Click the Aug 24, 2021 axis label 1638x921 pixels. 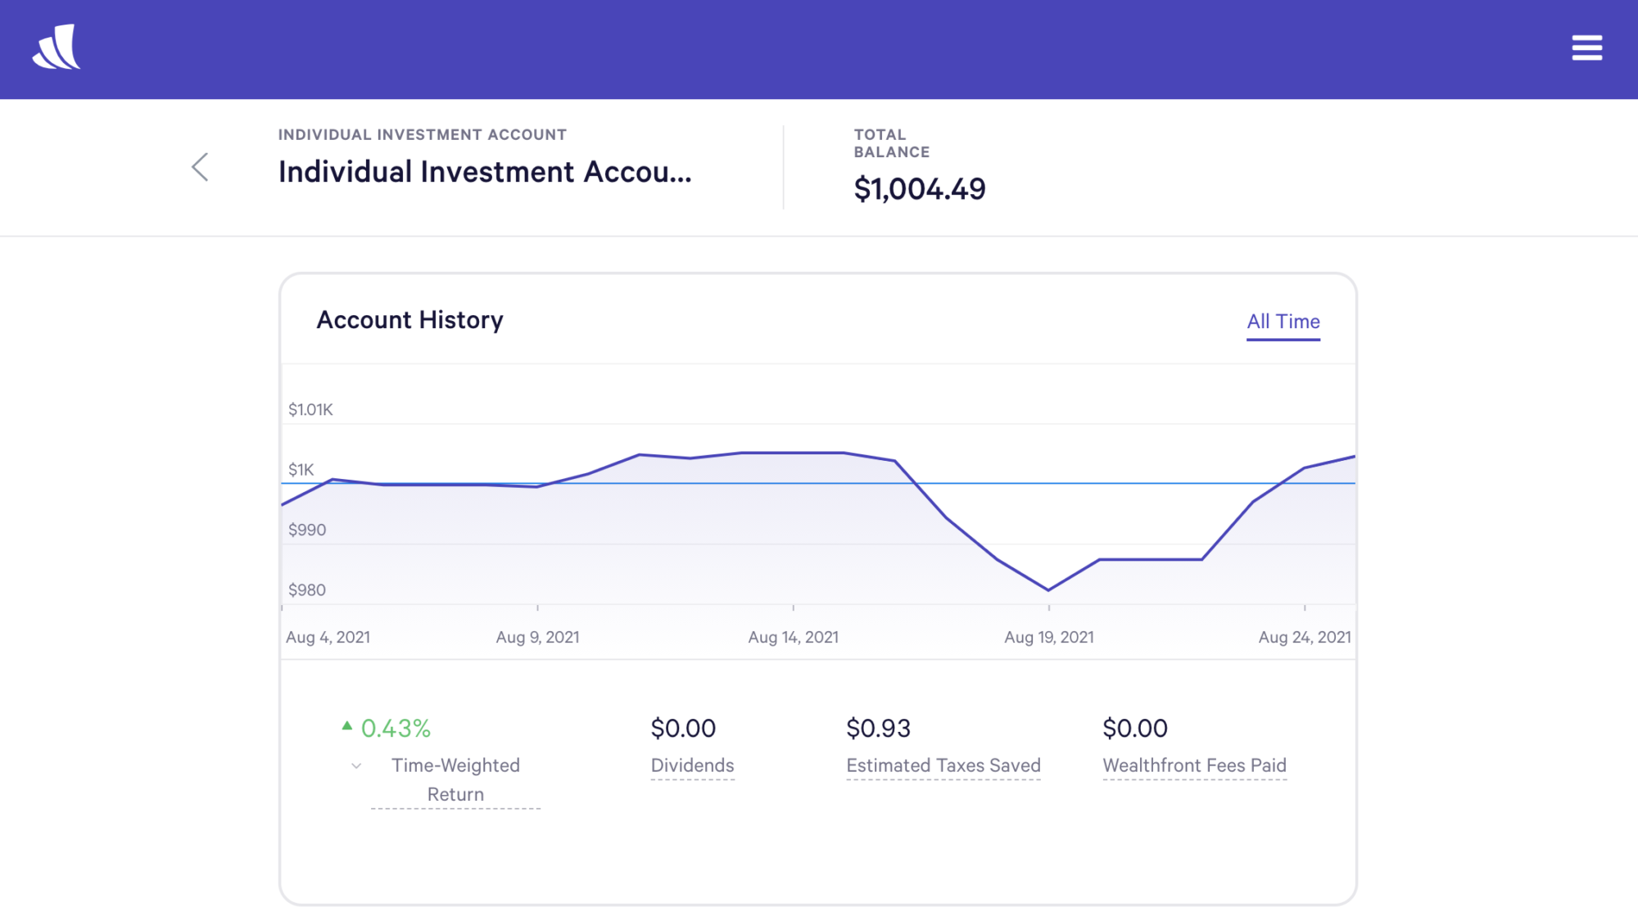pos(1304,637)
